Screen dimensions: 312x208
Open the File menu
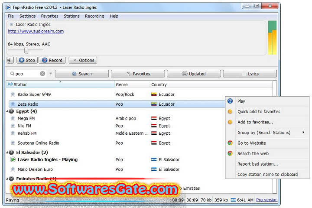[x=11, y=16]
